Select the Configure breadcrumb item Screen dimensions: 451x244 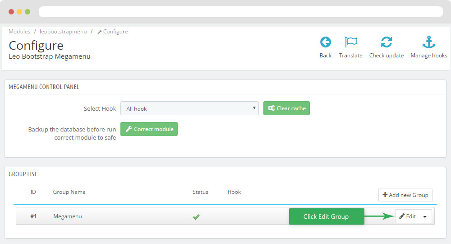pos(115,32)
